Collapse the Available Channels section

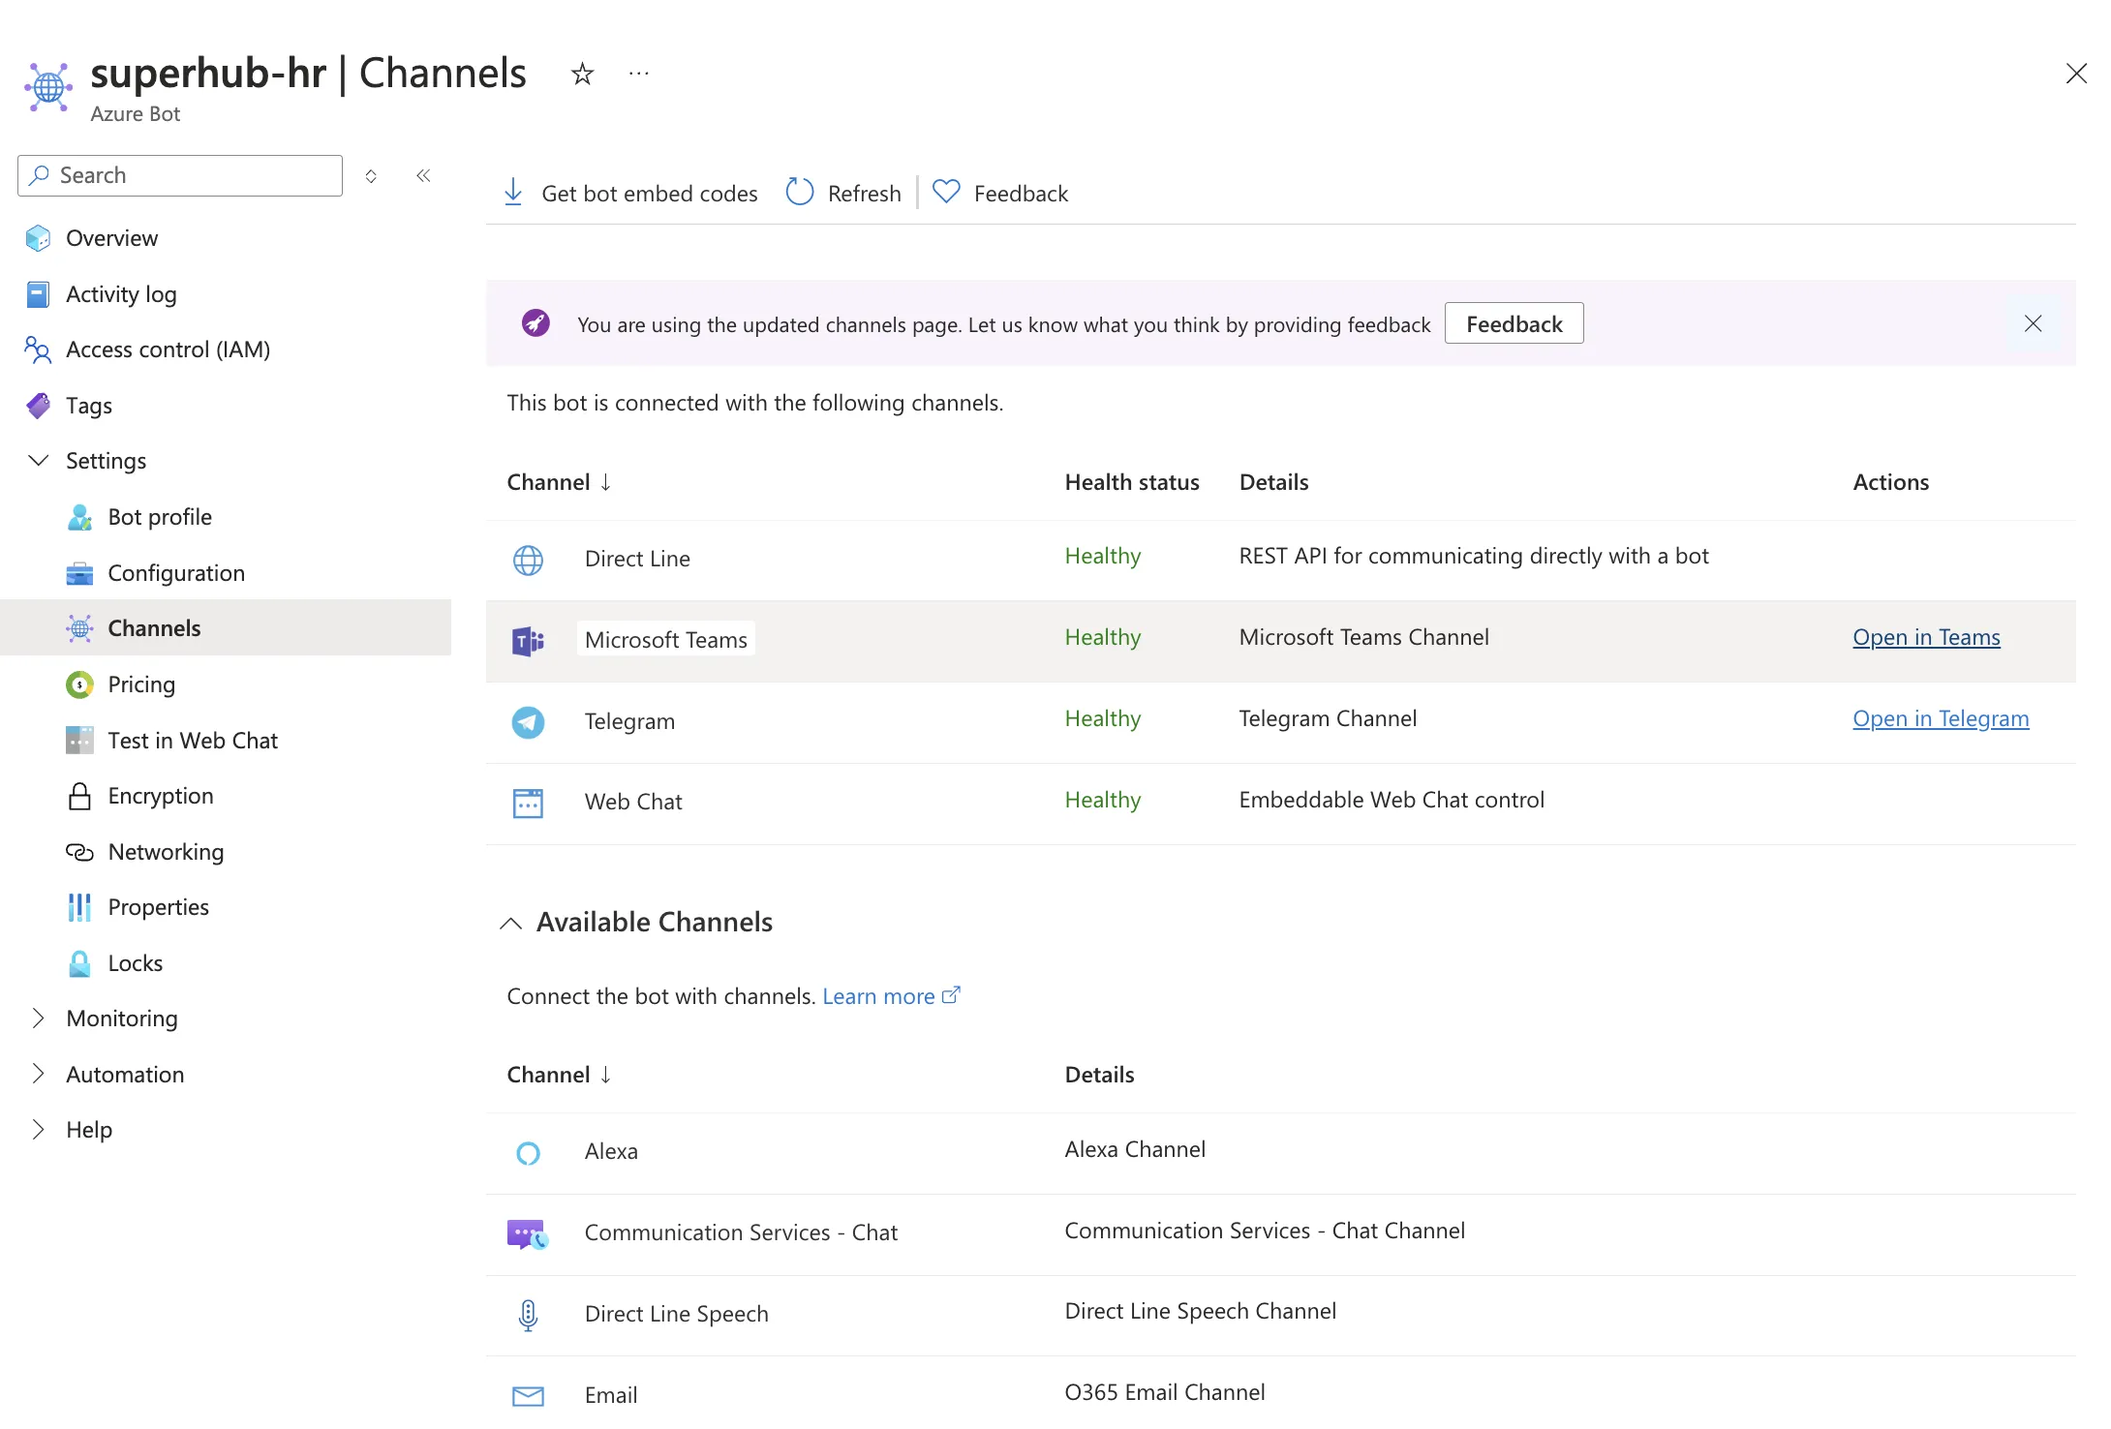point(511,923)
